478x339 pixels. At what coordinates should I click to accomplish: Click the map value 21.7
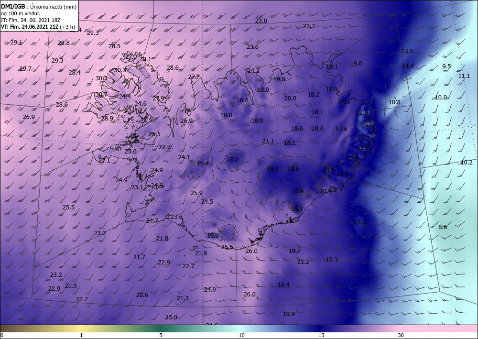pyautogui.click(x=139, y=257)
